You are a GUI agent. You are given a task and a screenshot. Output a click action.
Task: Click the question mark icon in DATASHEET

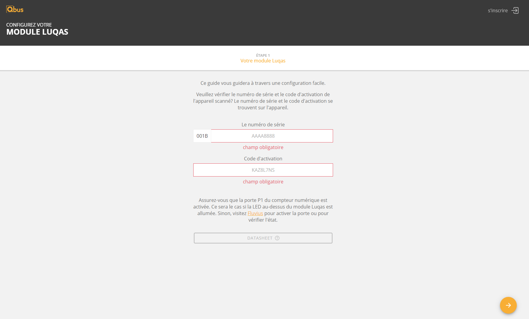click(277, 238)
